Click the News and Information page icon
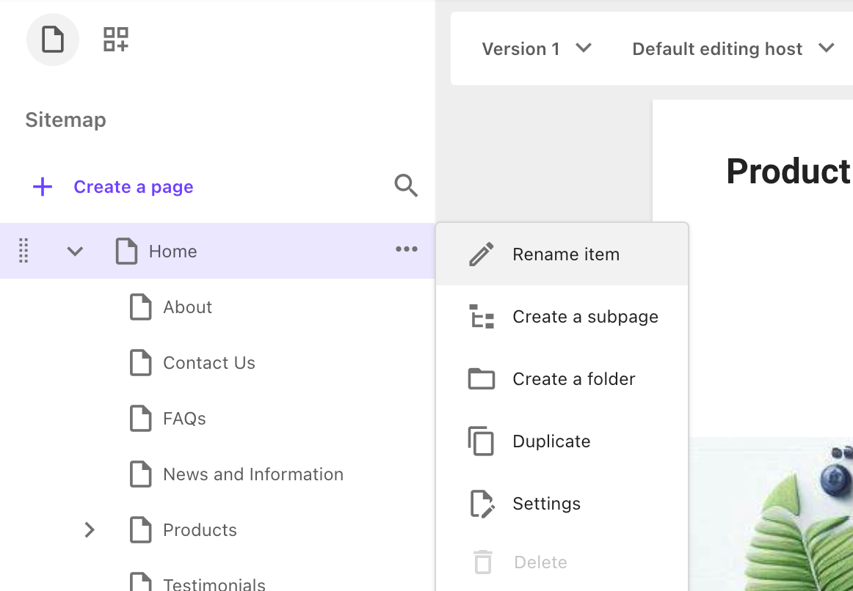 [x=140, y=474]
